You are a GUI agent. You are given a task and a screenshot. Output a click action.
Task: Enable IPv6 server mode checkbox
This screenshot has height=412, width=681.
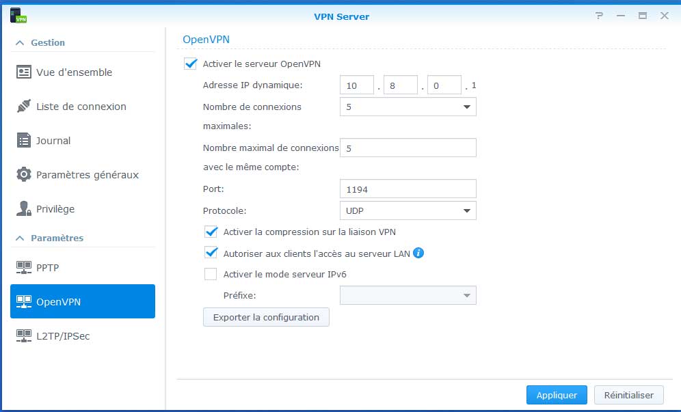211,274
